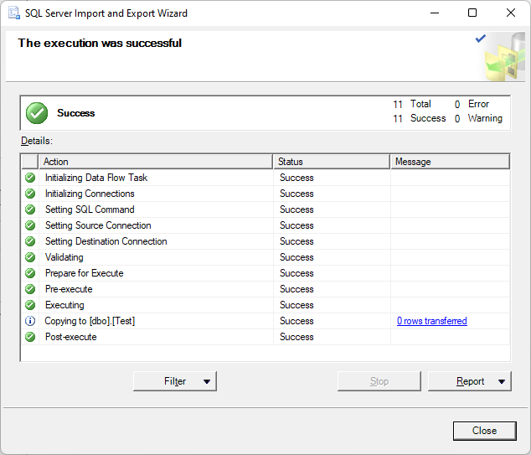Click the info icon beside Copying to [dbo].[Test]
The image size is (531, 455).
click(30, 321)
